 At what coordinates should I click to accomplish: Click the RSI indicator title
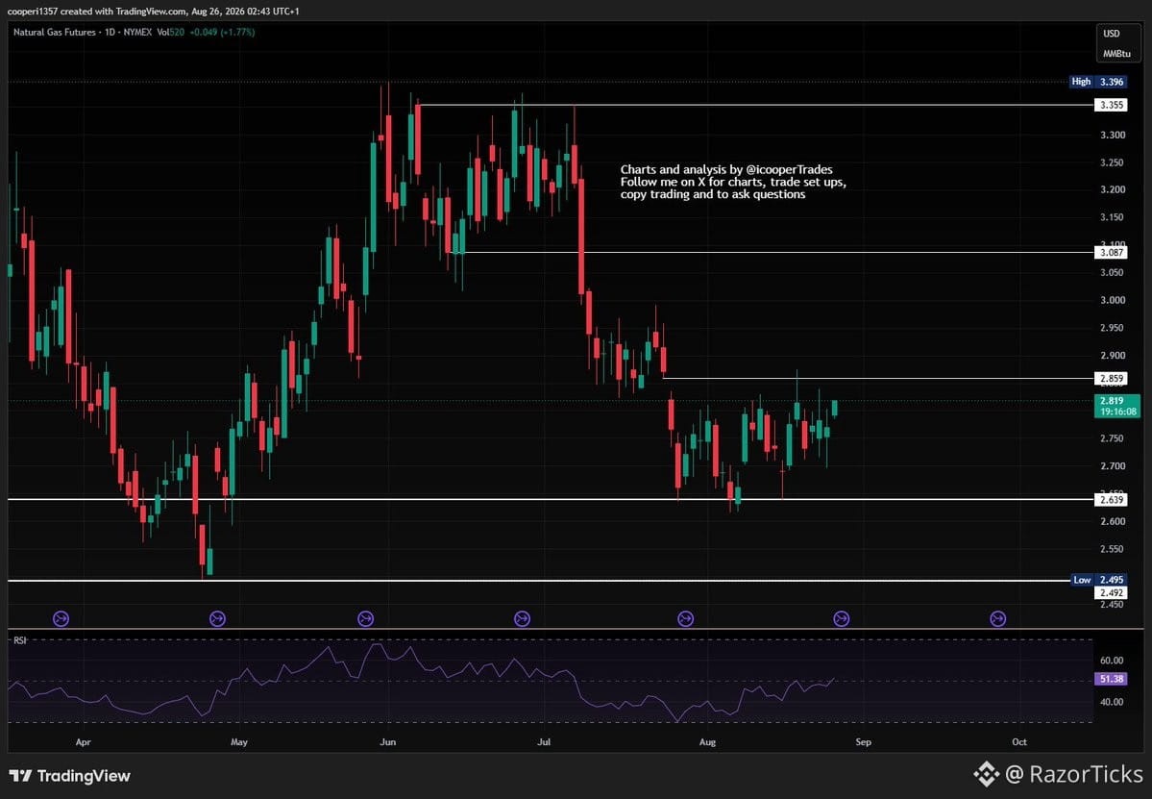tap(20, 640)
